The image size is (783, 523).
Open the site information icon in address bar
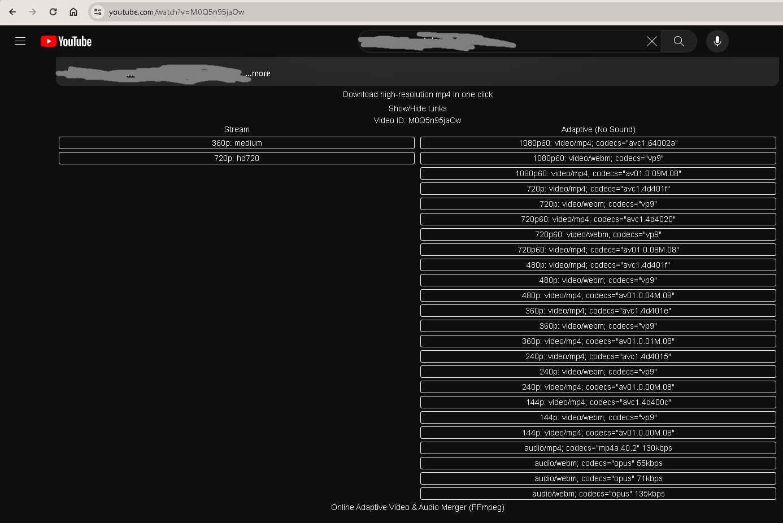tap(98, 12)
